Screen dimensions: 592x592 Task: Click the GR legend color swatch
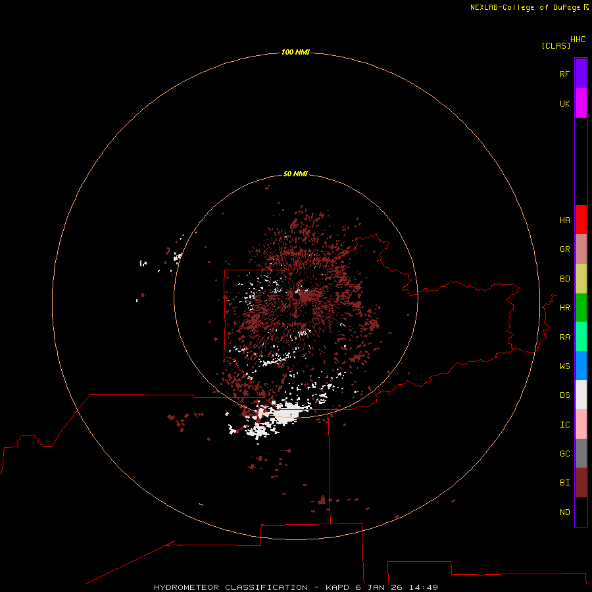(581, 249)
